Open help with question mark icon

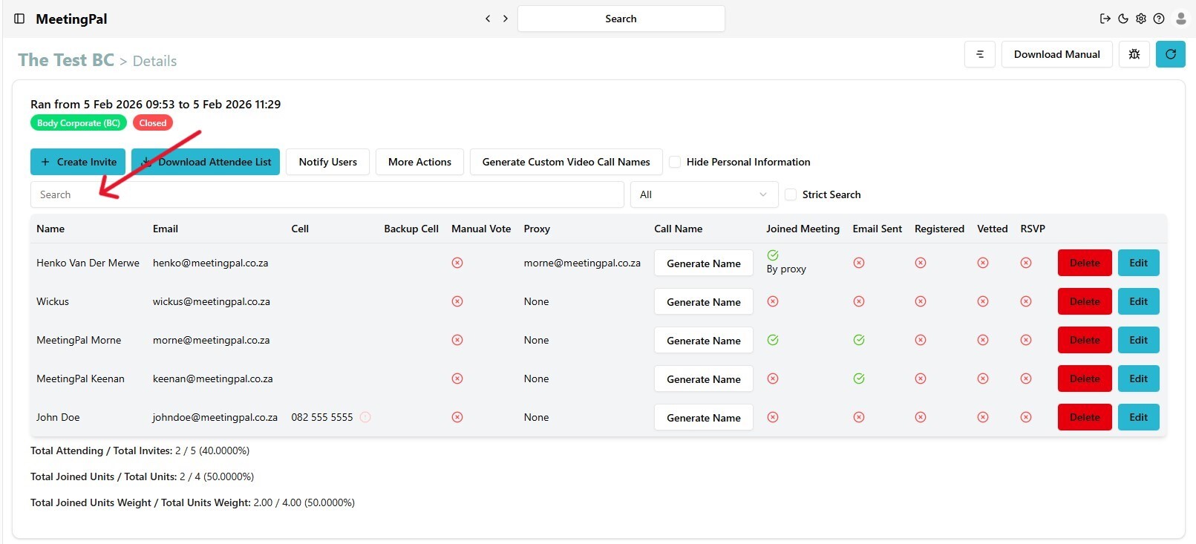[x=1159, y=19]
